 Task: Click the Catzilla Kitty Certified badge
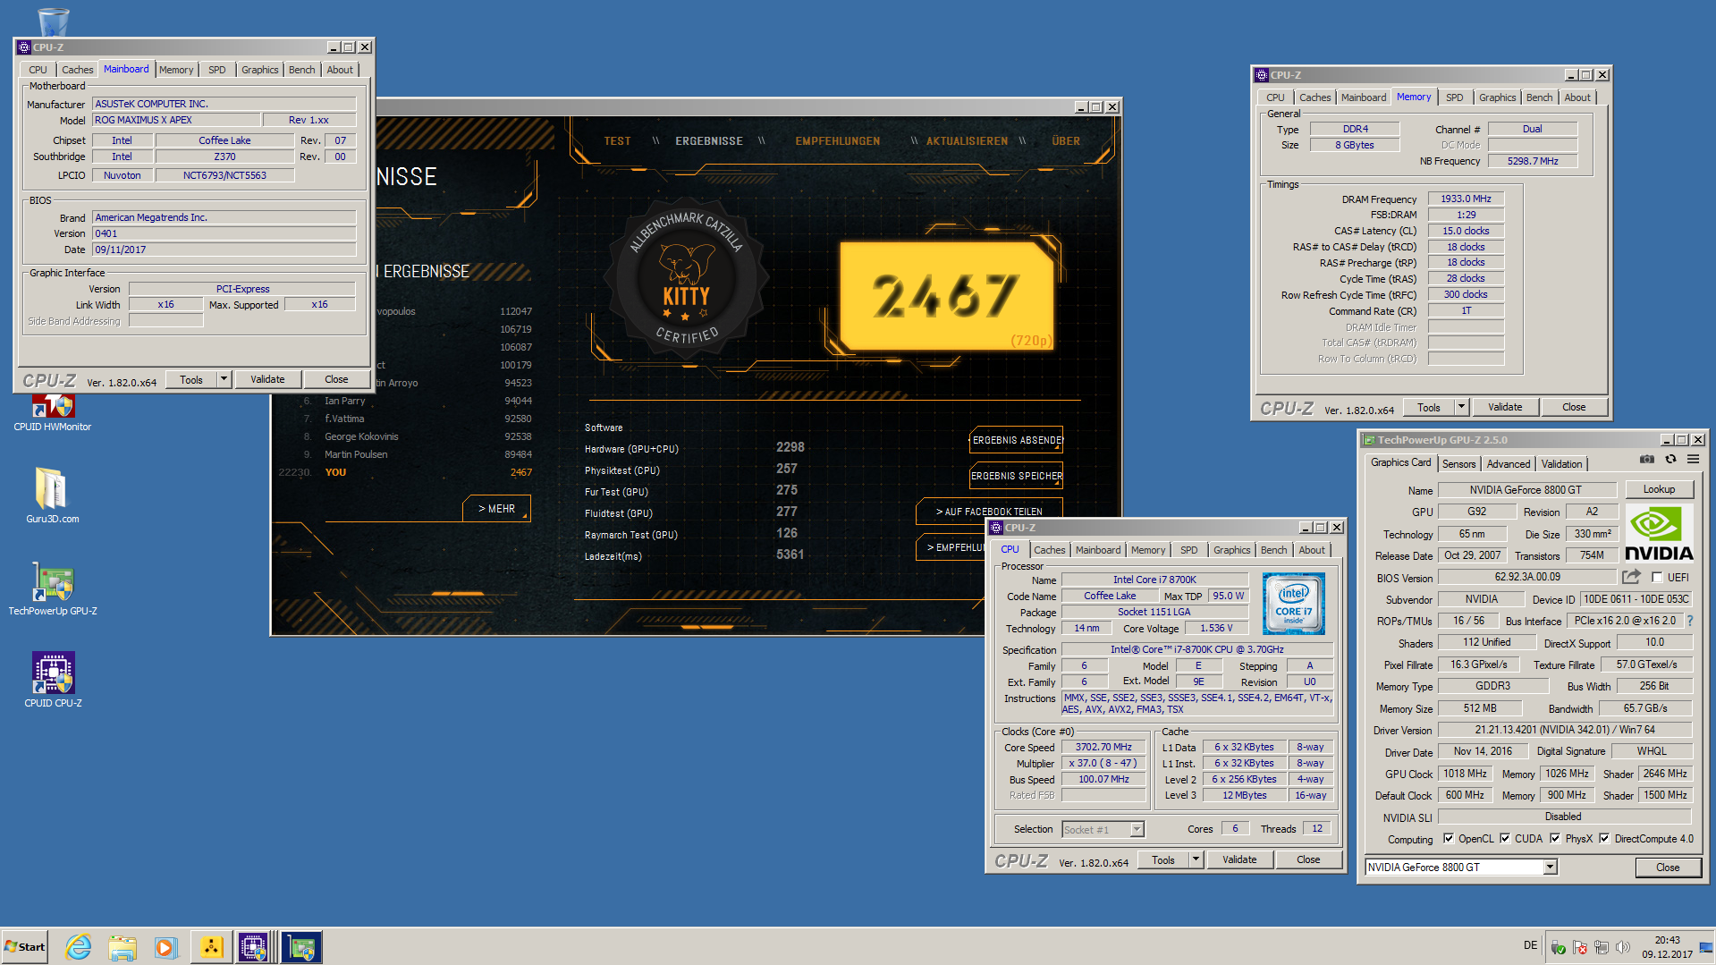(686, 279)
